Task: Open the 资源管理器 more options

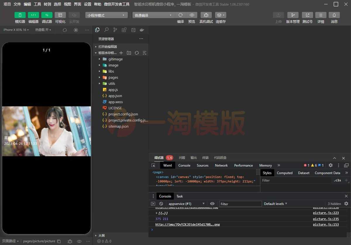Action: click(x=141, y=39)
